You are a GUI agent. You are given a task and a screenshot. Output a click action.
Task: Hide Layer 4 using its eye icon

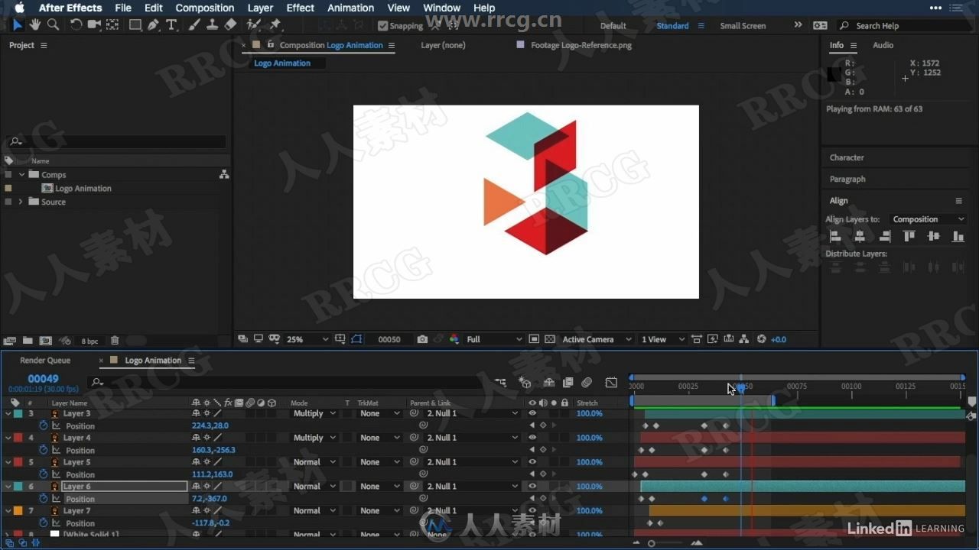tap(532, 438)
